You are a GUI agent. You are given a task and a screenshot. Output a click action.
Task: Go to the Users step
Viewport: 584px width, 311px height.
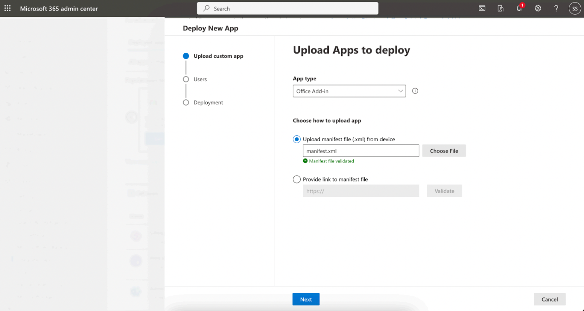[200, 79]
